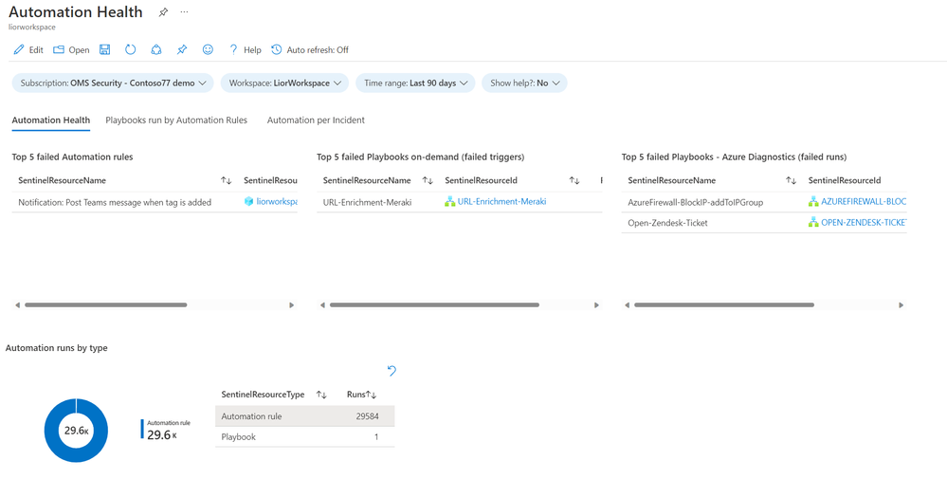The height and width of the screenshot is (479, 947).
Task: Select the AzureFirewall-BlockIP-addToIPGroup row
Action: pyautogui.click(x=764, y=202)
